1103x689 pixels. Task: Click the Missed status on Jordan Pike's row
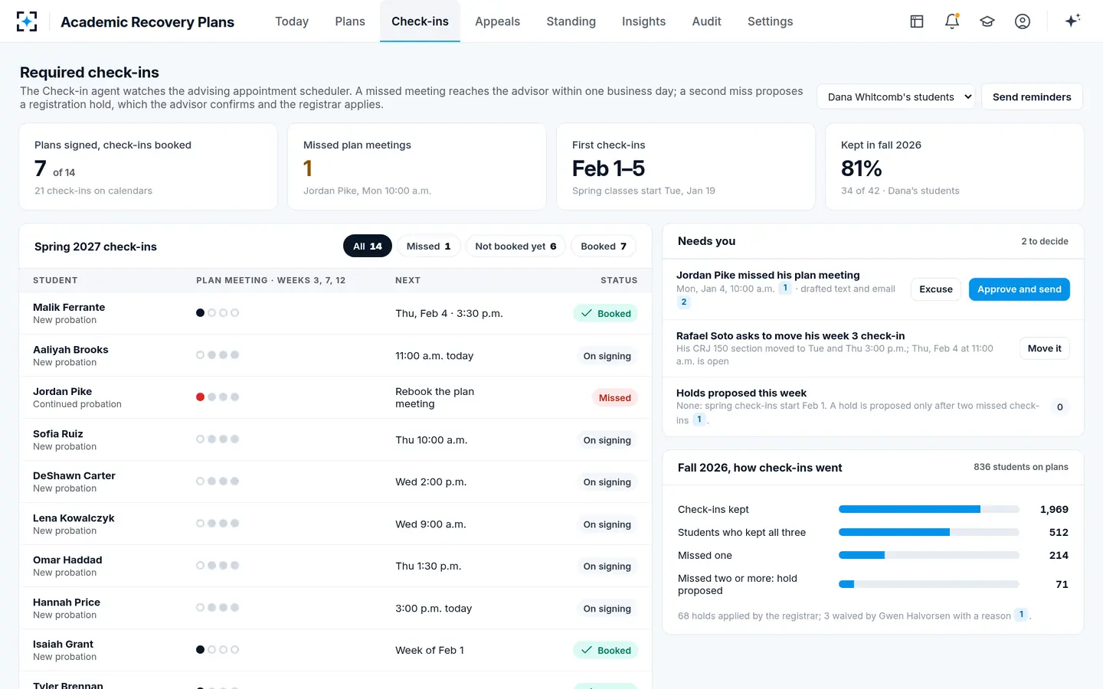615,398
